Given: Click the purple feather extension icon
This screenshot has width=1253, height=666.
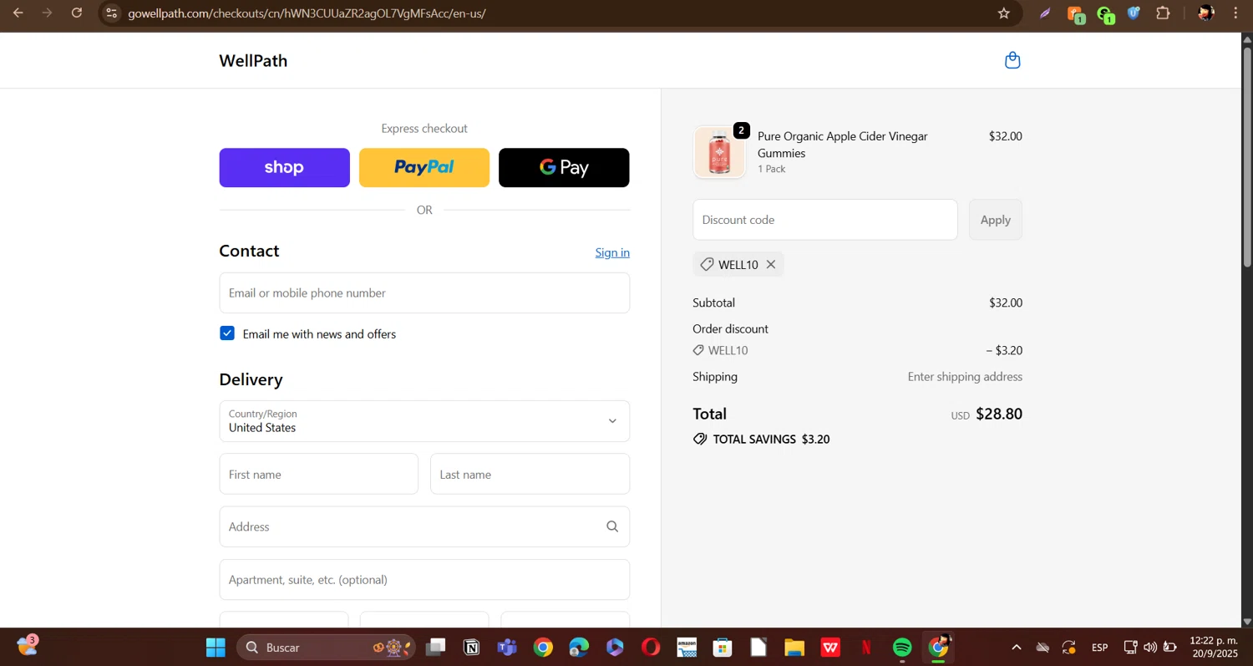Looking at the screenshot, I should (1045, 13).
